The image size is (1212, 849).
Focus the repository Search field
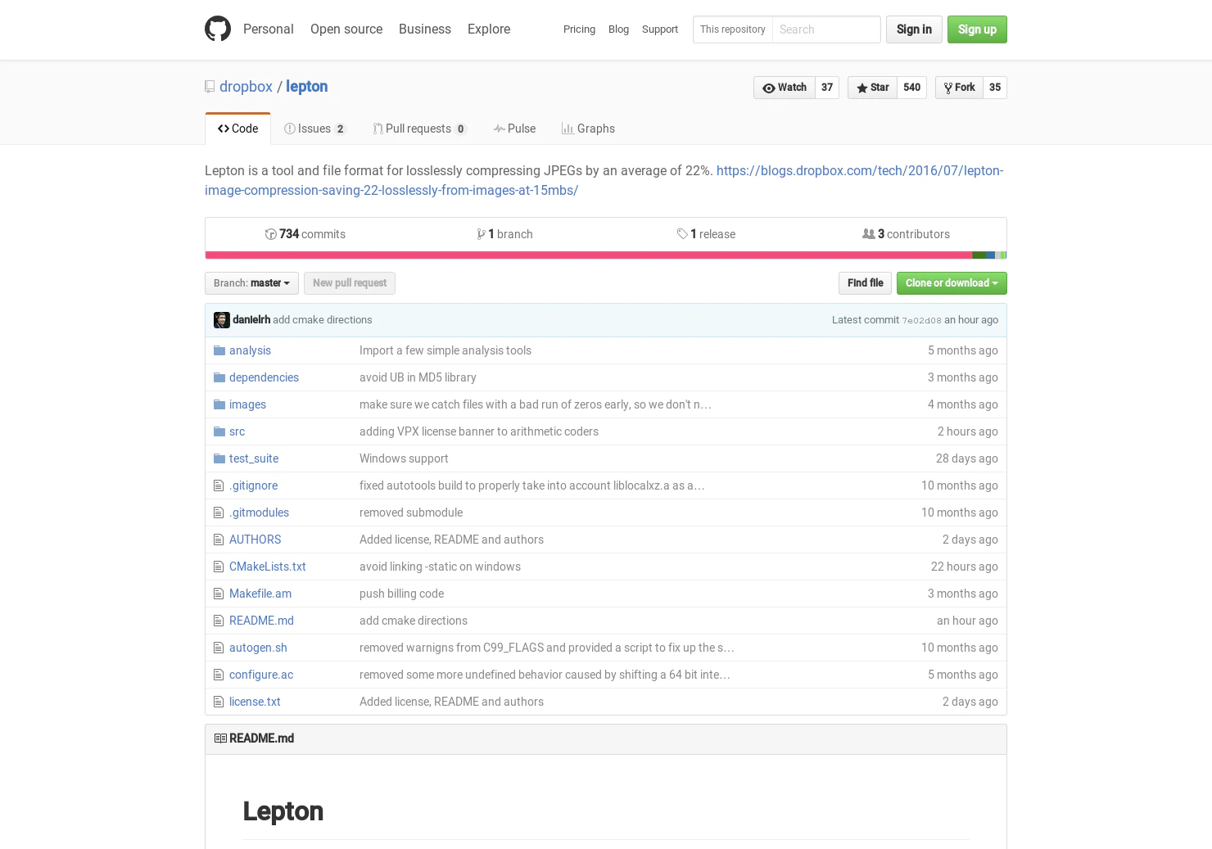pyautogui.click(x=825, y=29)
